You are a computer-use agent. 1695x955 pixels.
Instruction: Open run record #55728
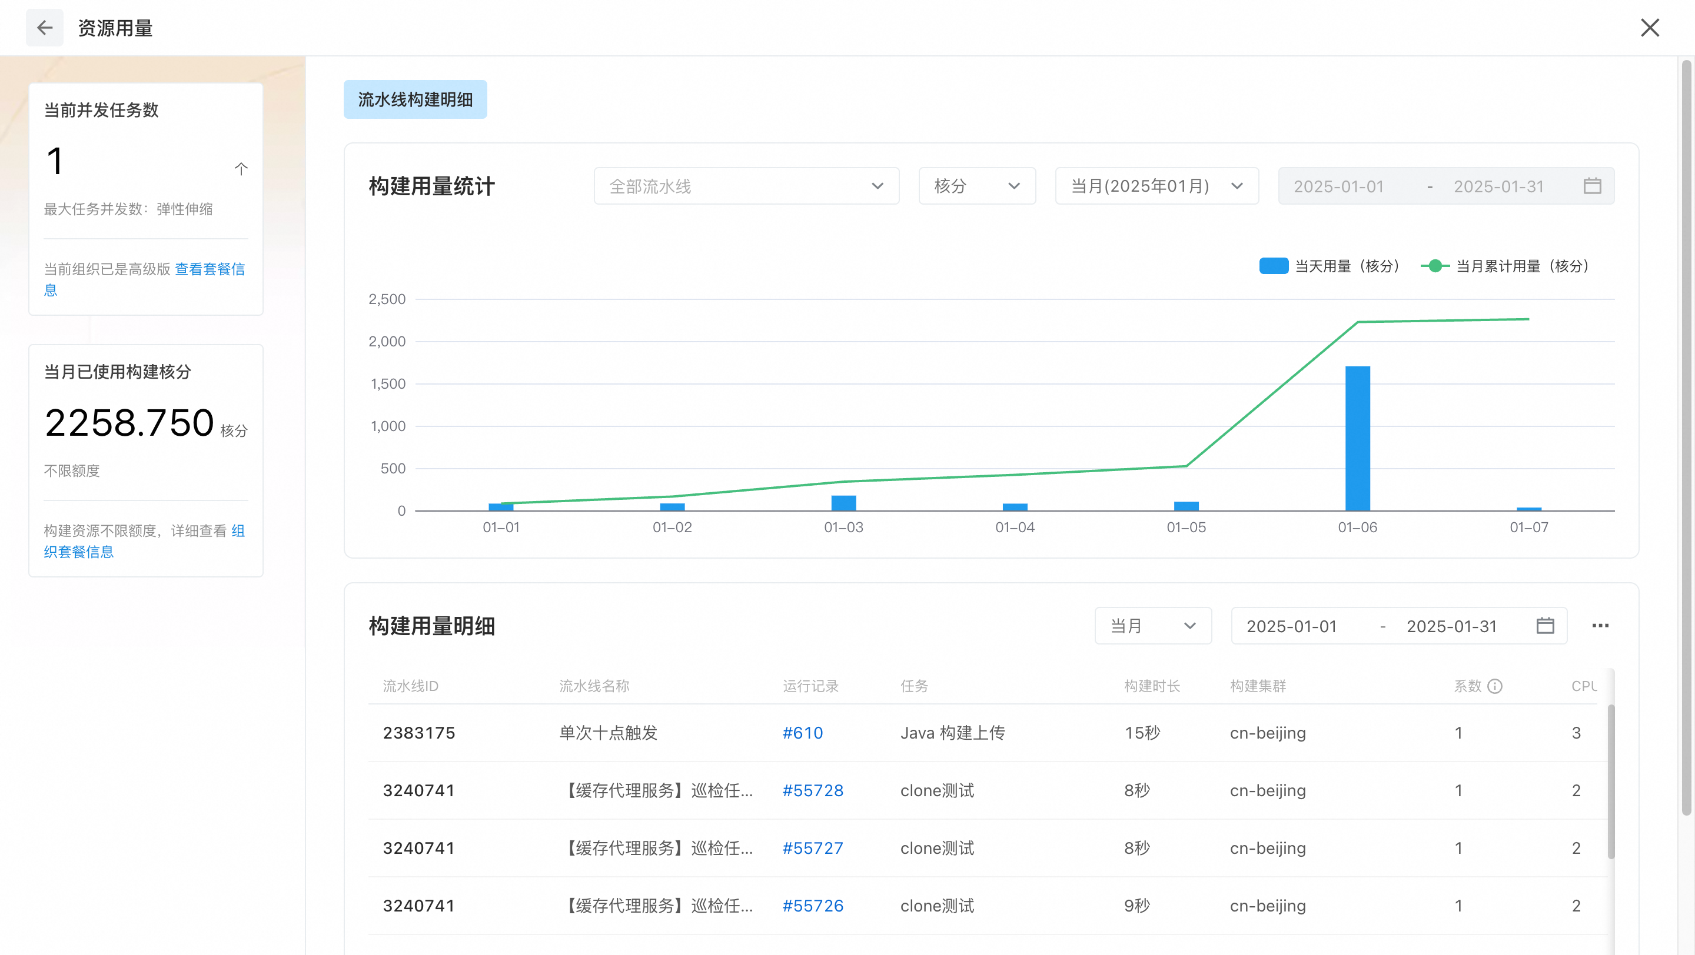point(813,791)
